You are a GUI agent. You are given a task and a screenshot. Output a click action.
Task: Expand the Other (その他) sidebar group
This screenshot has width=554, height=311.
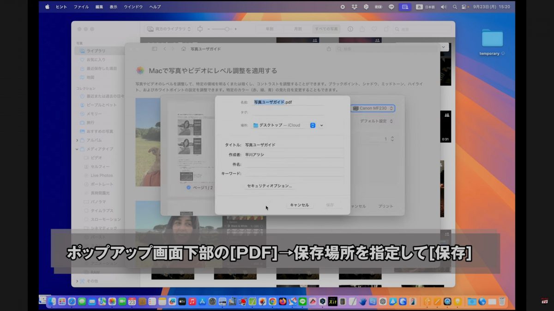(77, 281)
